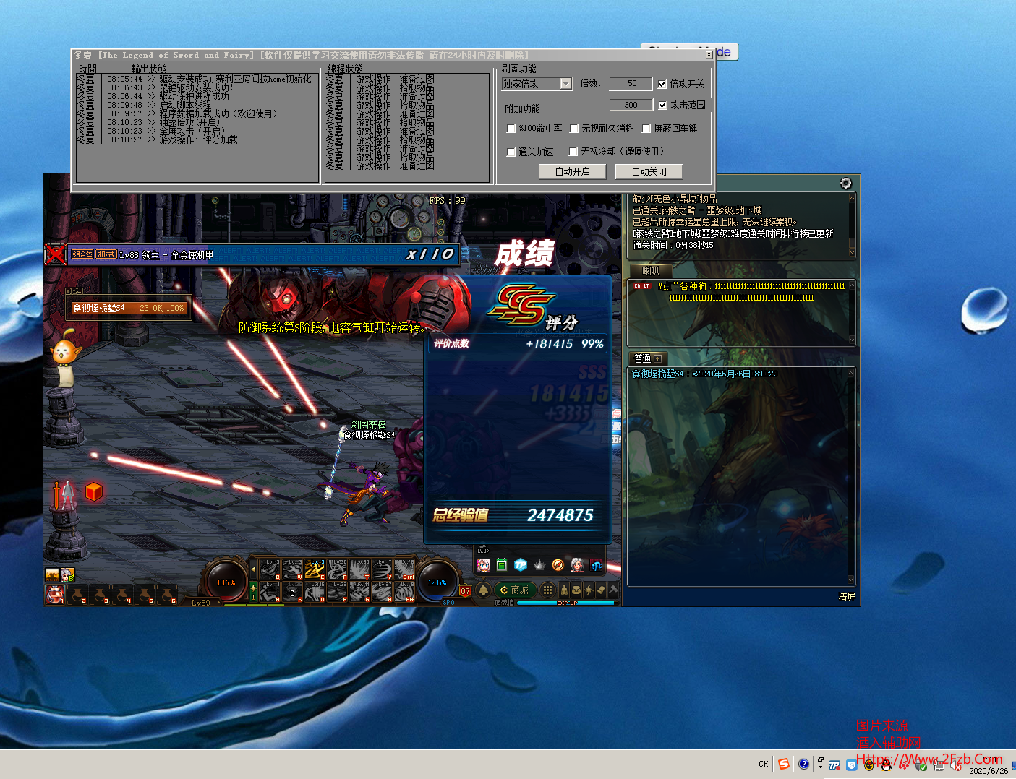Viewport: 1016px width, 779px height.
Task: Use the skill in the H slot
Action: (x=381, y=592)
